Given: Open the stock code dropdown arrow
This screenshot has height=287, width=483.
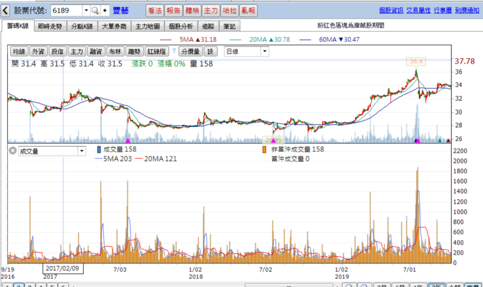Looking at the screenshot, I should [86, 11].
